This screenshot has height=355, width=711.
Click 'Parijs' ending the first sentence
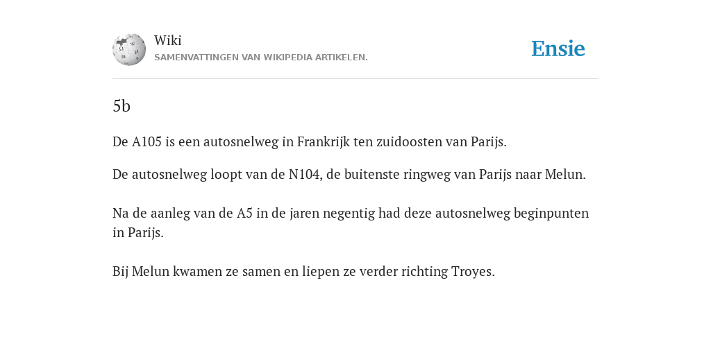[488, 141]
